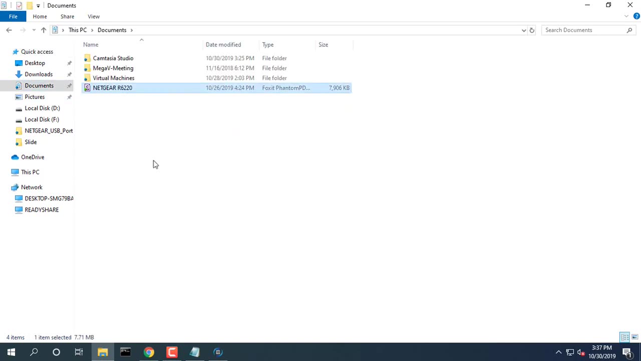Click File Explorer on the taskbar

103,352
